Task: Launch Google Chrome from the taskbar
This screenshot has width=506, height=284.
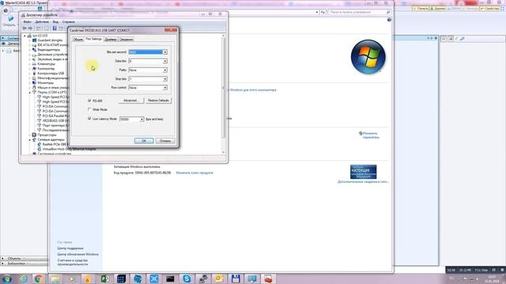Action: coord(39,278)
